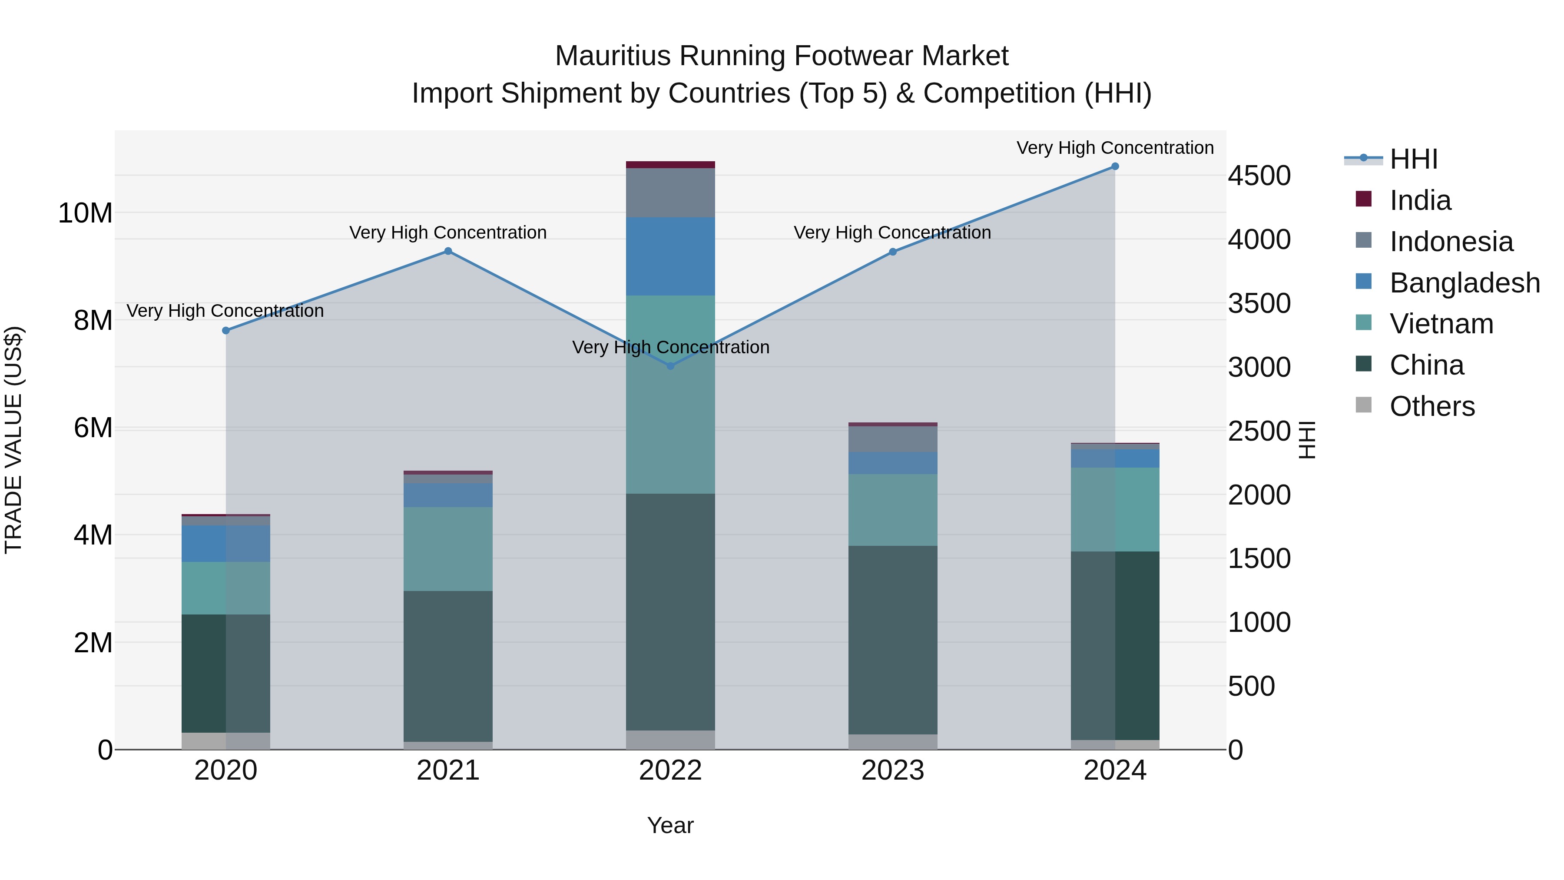The height and width of the screenshot is (880, 1564).
Task: Click the chart title Mauritius Running Footwear Market
Action: [782, 56]
